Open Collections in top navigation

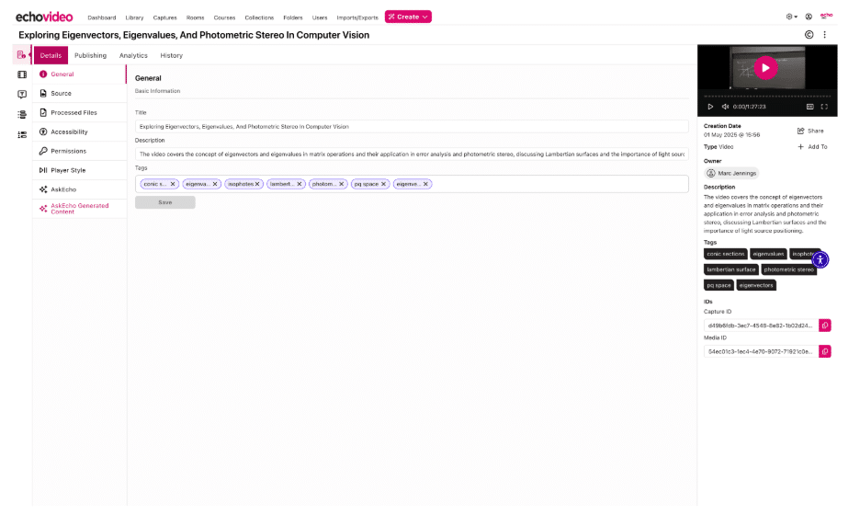tap(259, 17)
